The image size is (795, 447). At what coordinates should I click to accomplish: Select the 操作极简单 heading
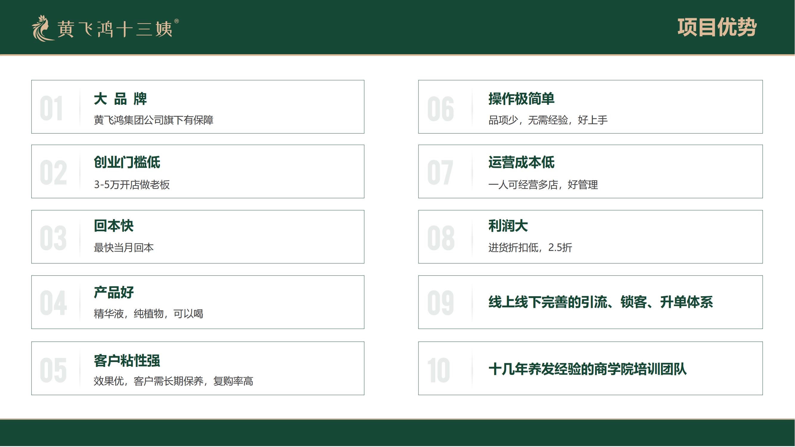(521, 99)
